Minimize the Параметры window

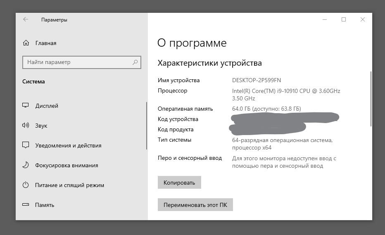point(324,19)
